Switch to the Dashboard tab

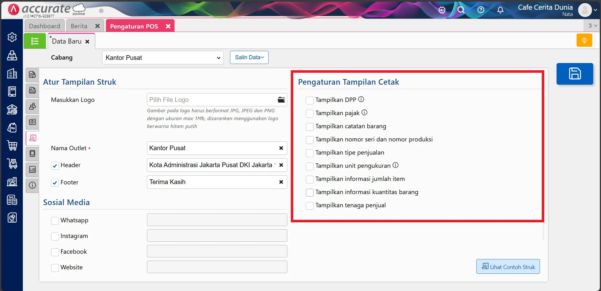click(x=44, y=26)
